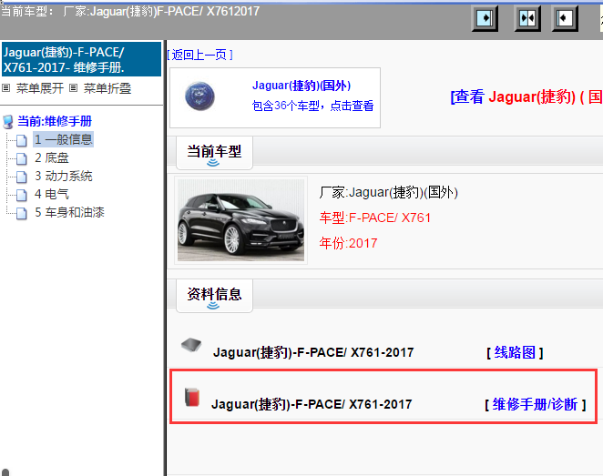
Task: Open tree item 2 底盘
Action: click(52, 157)
